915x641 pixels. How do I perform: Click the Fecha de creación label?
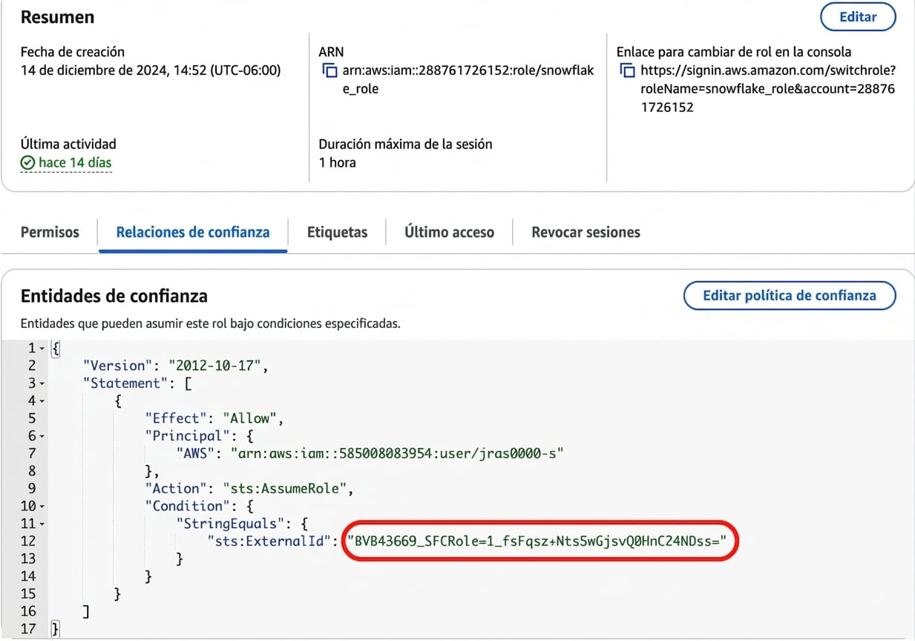tap(72, 52)
